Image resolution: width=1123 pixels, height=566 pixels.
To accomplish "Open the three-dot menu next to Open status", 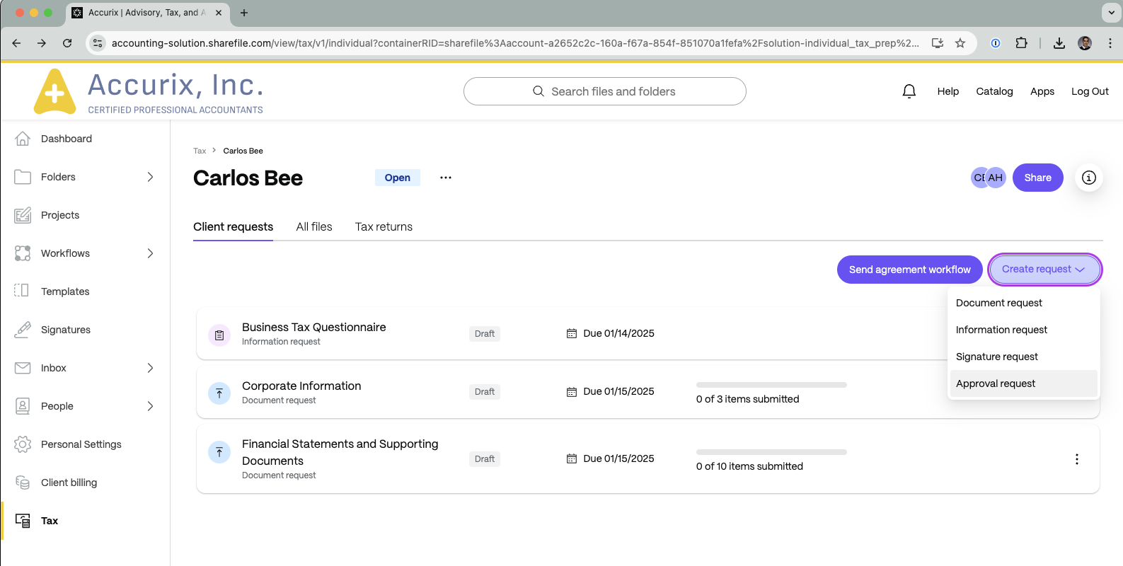I will 445,178.
